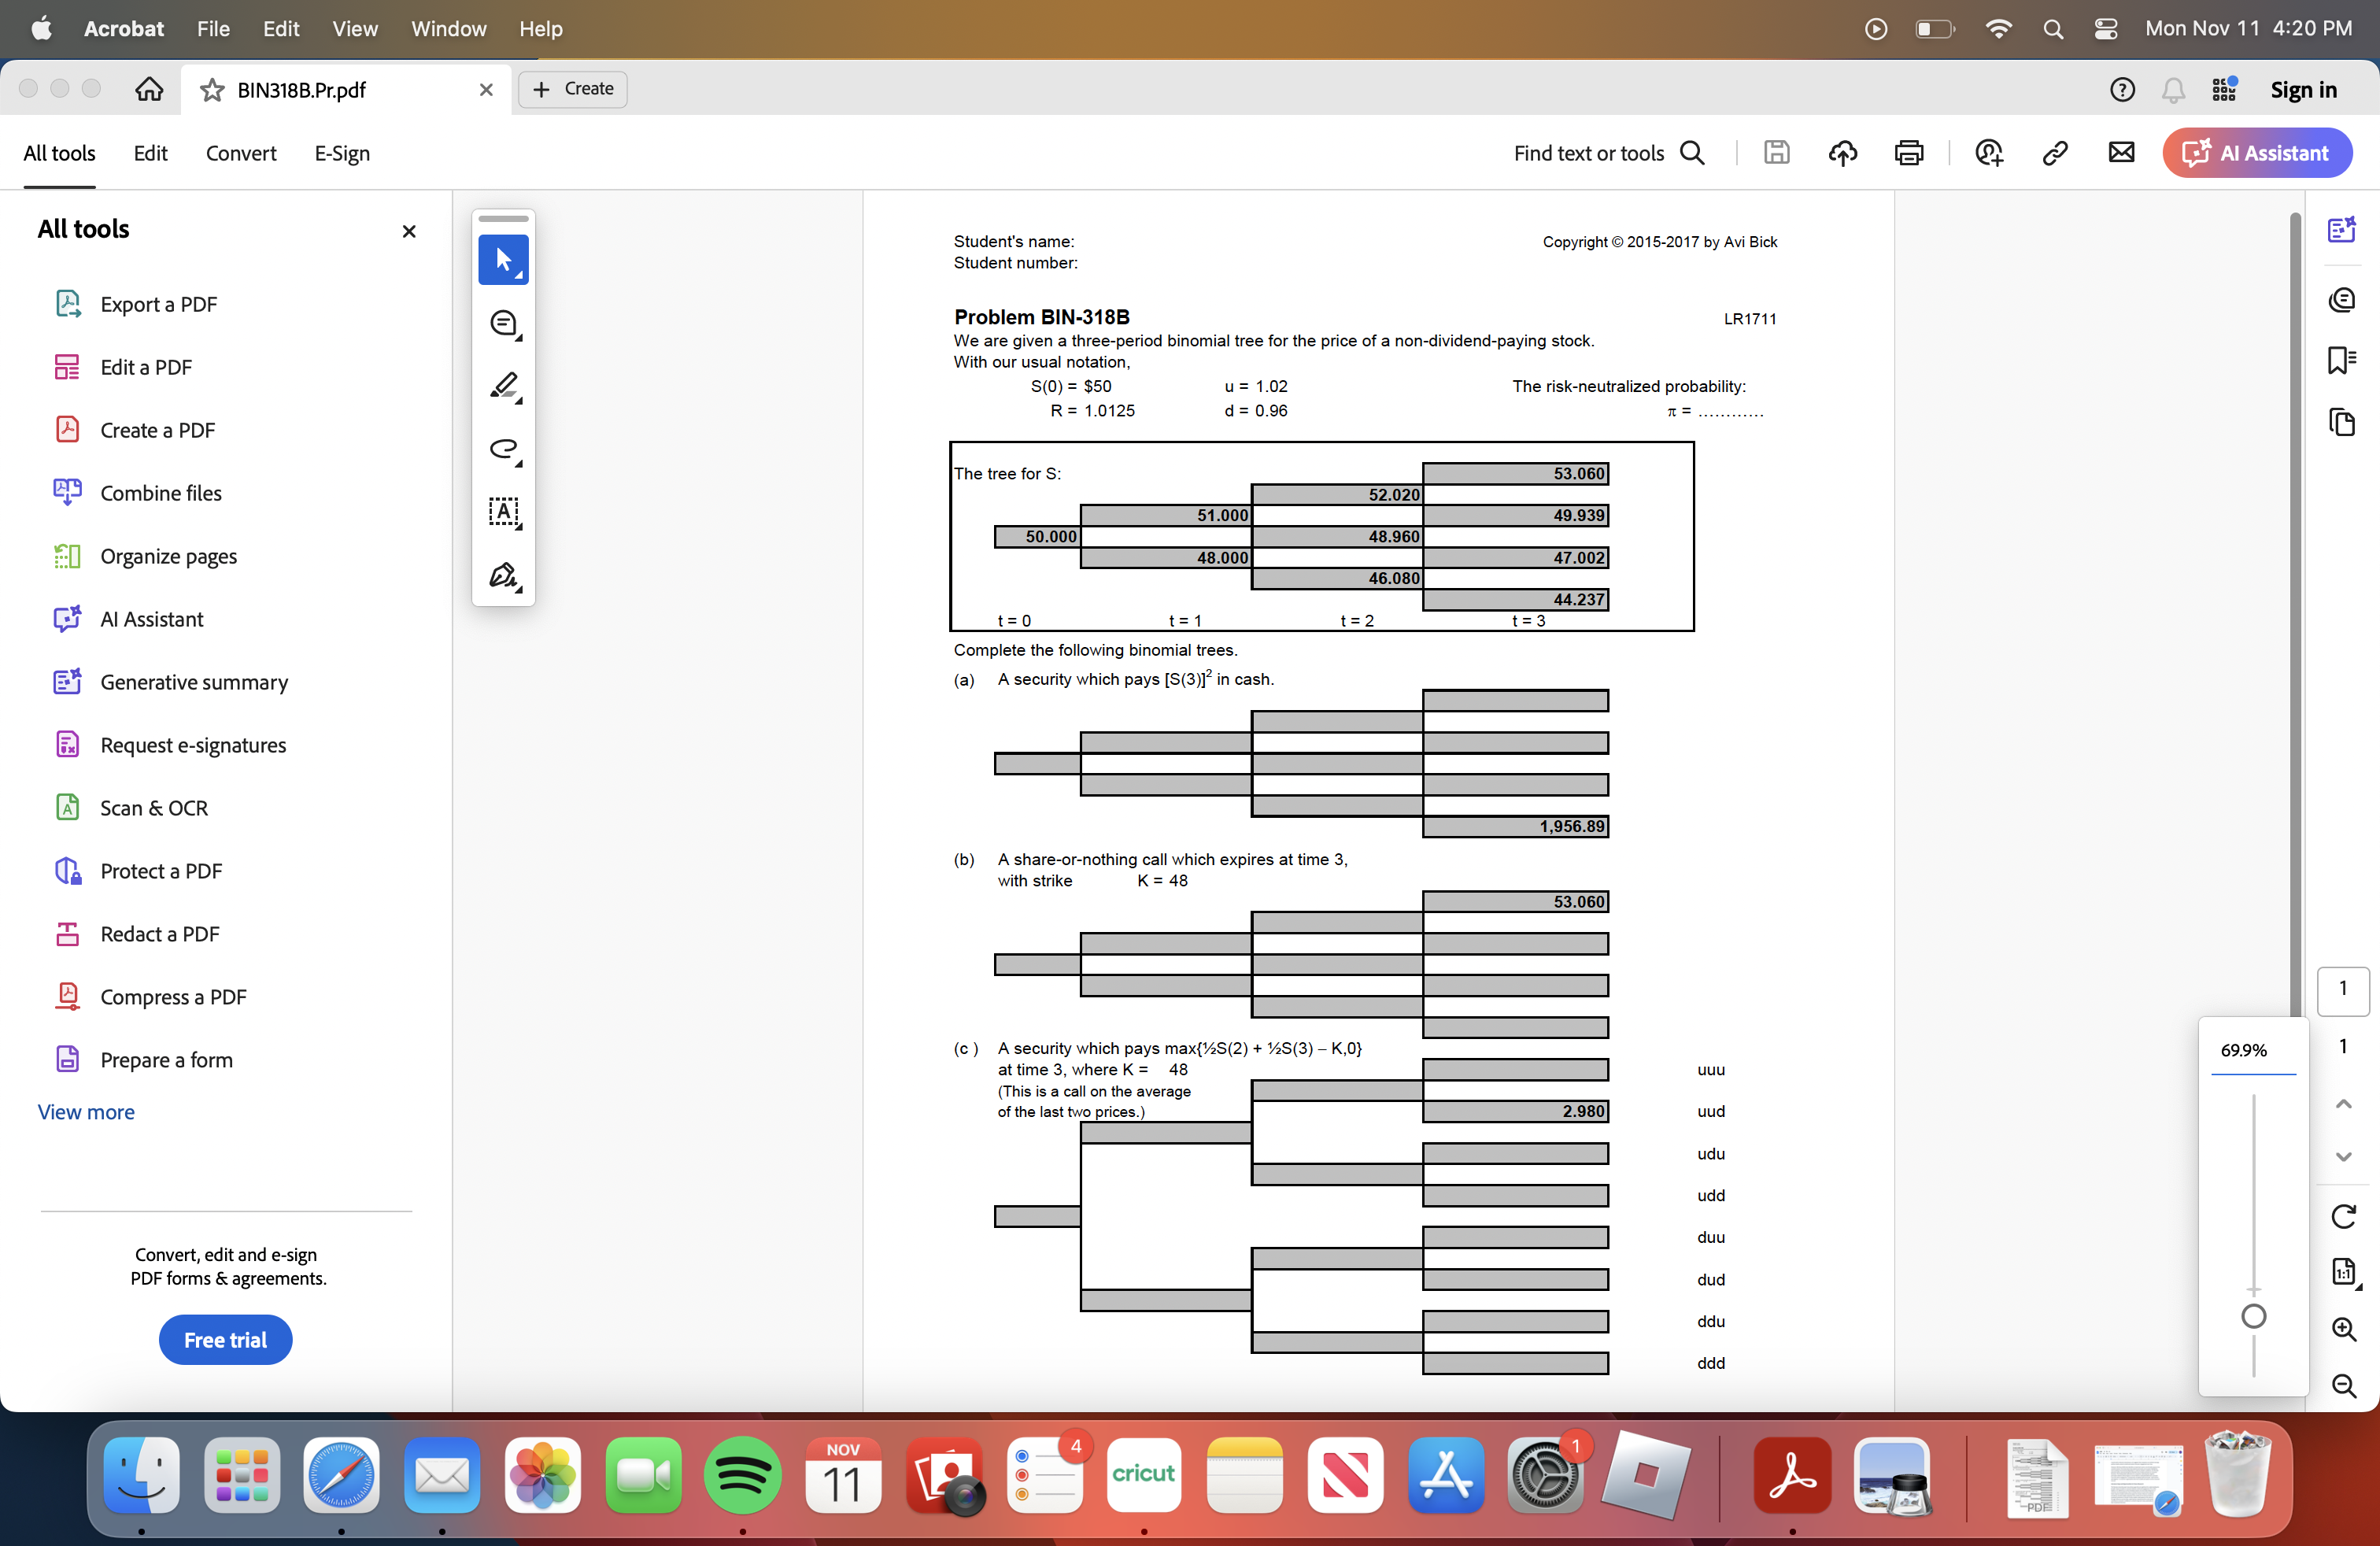Click the Share via email icon
Image resolution: width=2380 pixels, height=1546 pixels.
(x=2122, y=152)
